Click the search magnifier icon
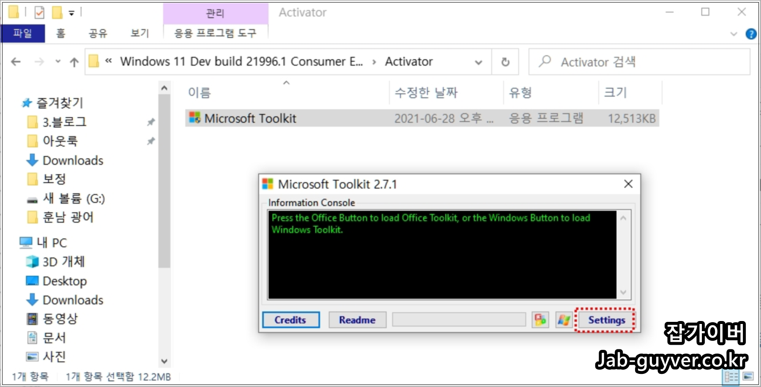Image resolution: width=761 pixels, height=387 pixels. click(545, 62)
